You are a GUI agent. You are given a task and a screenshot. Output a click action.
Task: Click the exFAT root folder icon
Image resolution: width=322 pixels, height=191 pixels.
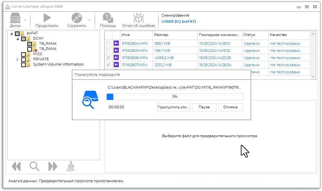coord(22,33)
